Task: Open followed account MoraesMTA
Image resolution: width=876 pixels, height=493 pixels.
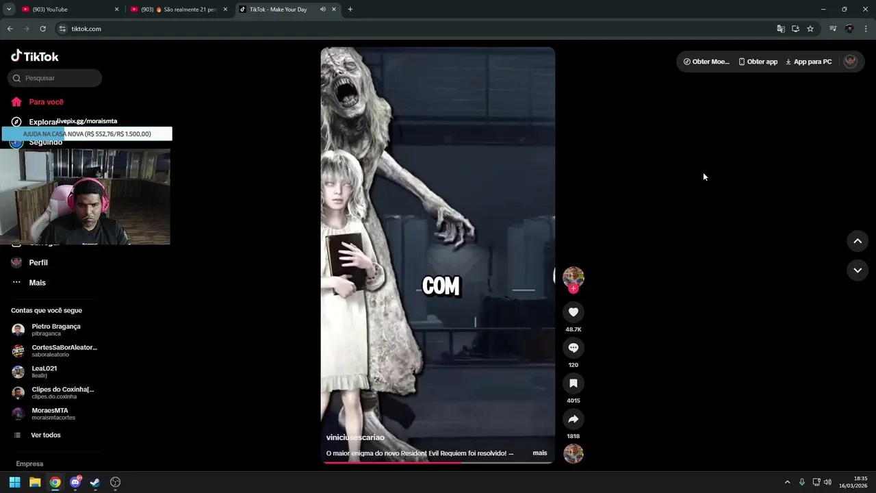Action: 55,414
